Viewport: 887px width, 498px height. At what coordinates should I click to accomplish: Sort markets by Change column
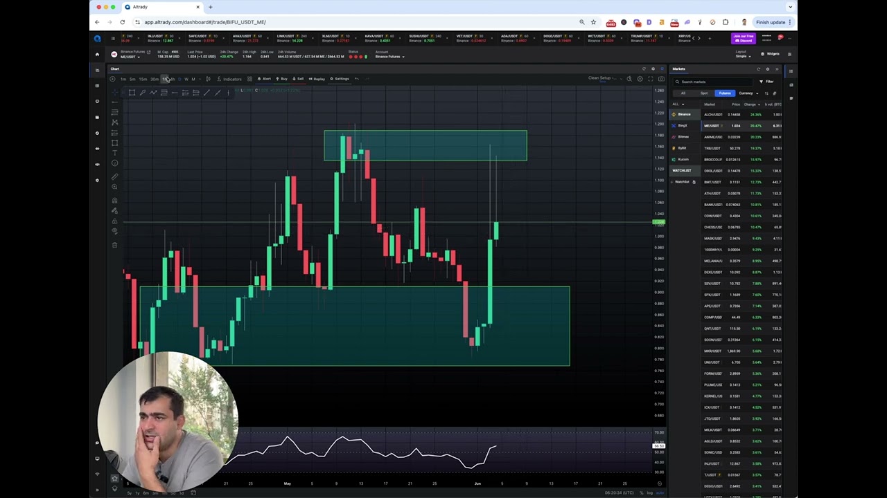click(x=752, y=104)
